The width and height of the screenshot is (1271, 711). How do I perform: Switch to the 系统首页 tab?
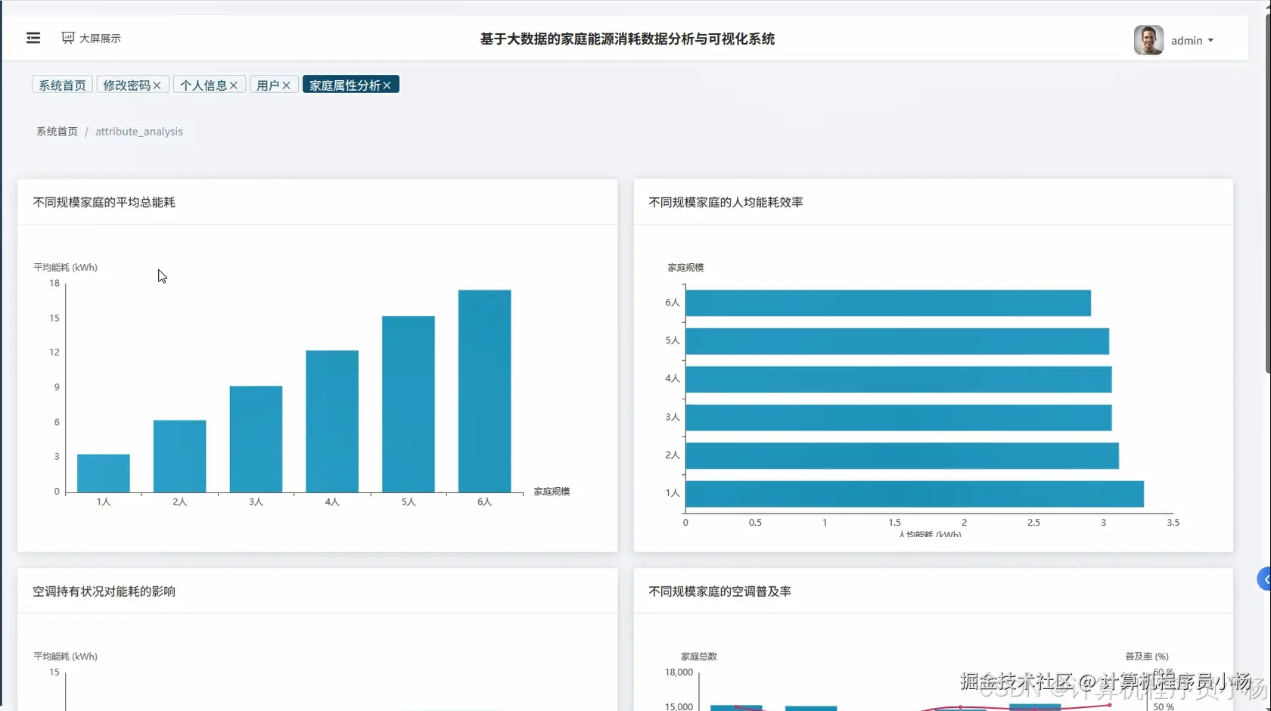[62, 85]
